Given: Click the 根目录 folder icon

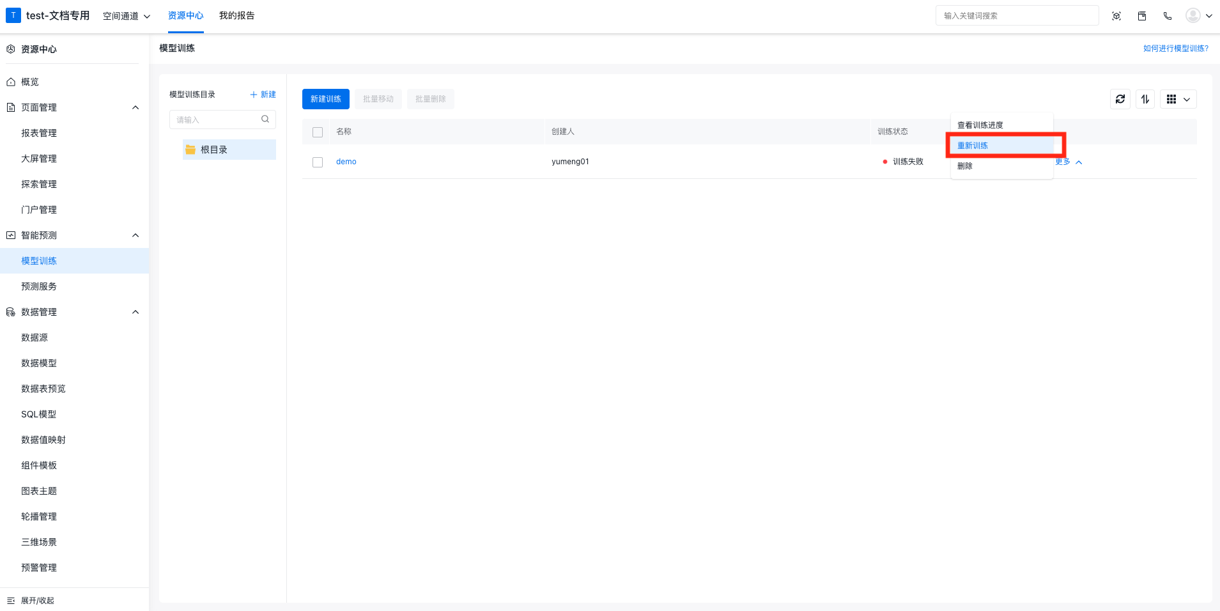Looking at the screenshot, I should (x=190, y=150).
